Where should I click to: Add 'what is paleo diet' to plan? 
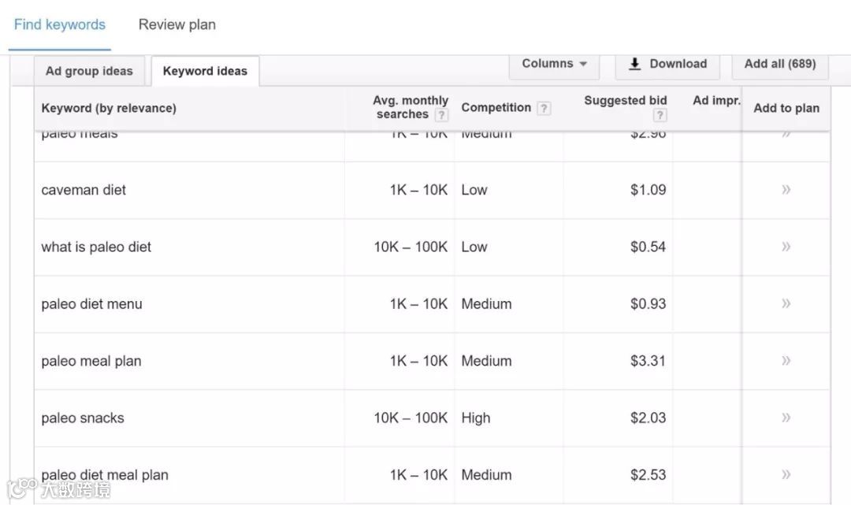786,247
